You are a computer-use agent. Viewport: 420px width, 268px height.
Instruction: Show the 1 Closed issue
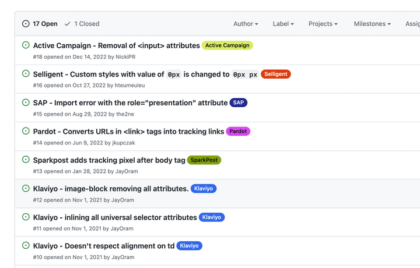coord(82,24)
